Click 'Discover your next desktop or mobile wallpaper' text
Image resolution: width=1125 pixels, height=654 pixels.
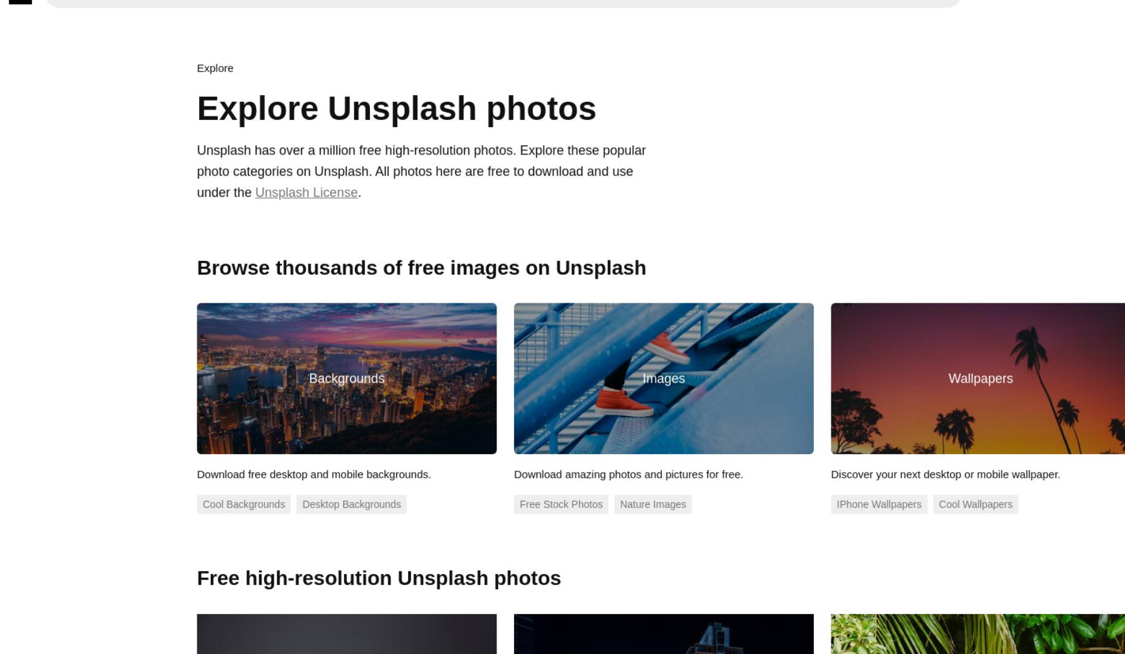click(945, 475)
